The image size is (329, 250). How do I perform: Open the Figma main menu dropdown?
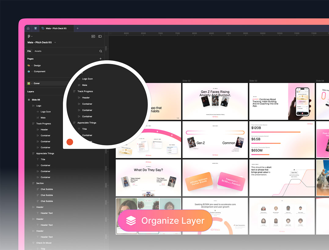click(x=30, y=36)
